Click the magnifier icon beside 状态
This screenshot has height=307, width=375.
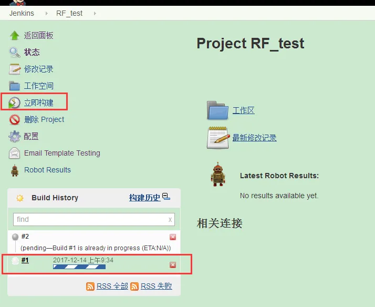tap(15, 52)
